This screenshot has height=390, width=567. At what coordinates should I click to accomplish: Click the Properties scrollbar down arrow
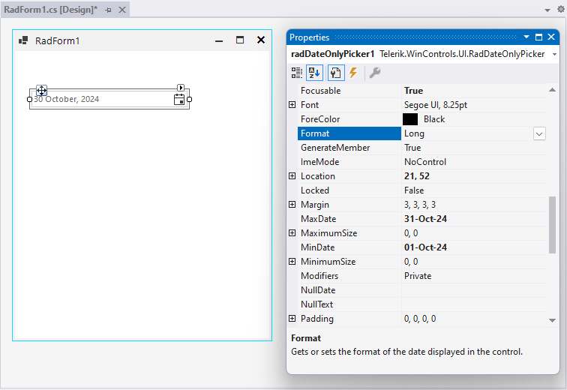[552, 320]
